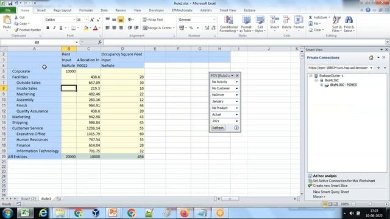
Task: Click the fx insert function icon
Action: (x=100, y=42)
